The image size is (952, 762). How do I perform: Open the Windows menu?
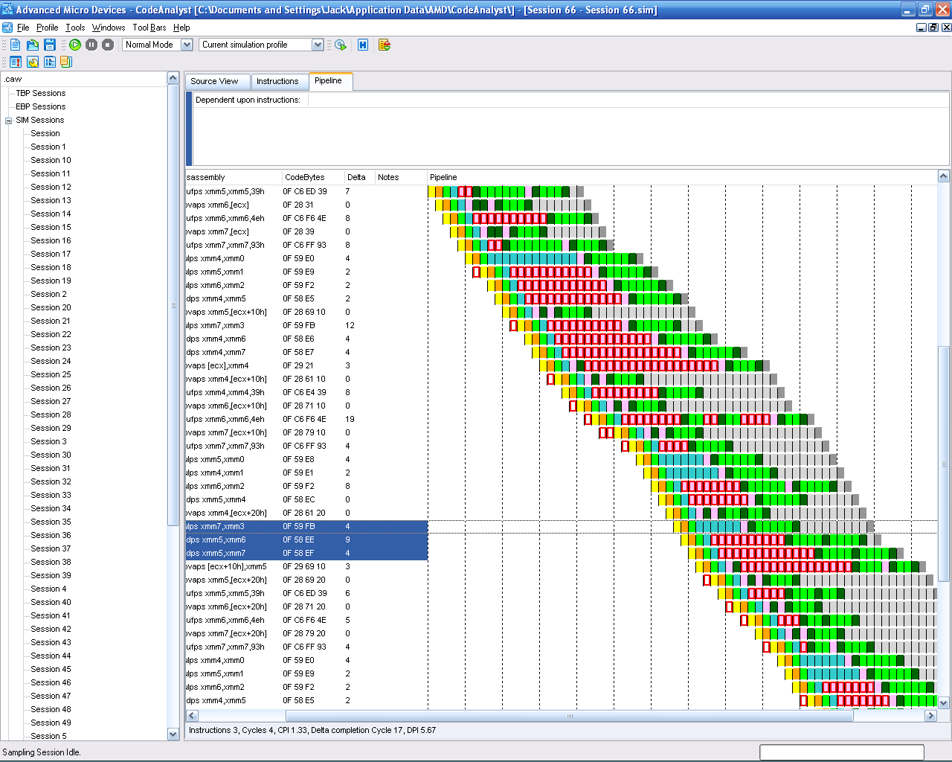pos(109,28)
